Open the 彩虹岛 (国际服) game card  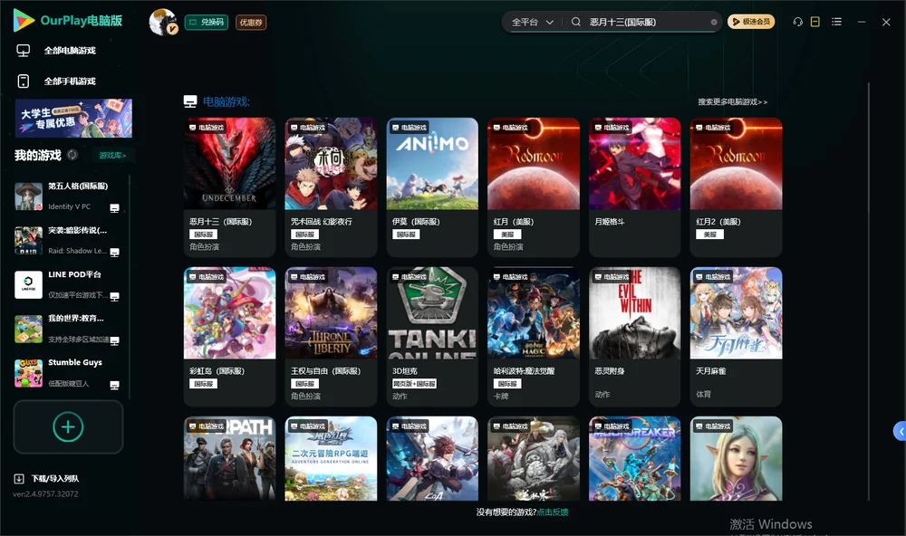pyautogui.click(x=229, y=336)
